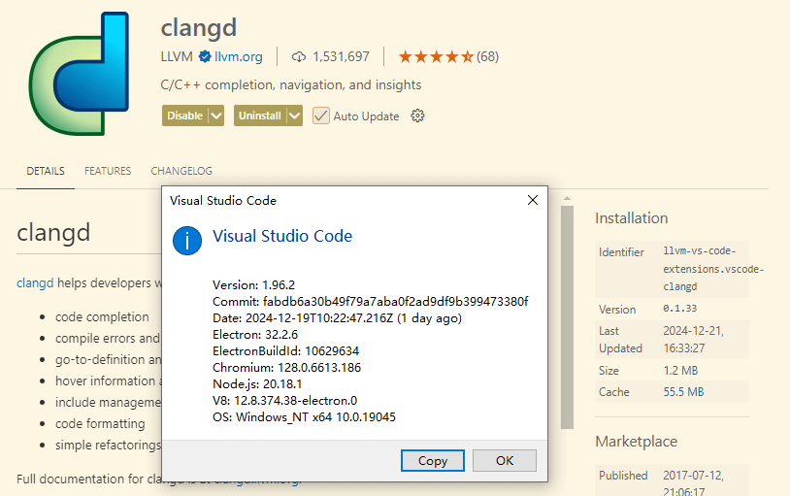
Task: Click the 55.5 MB cache link
Action: [683, 392]
